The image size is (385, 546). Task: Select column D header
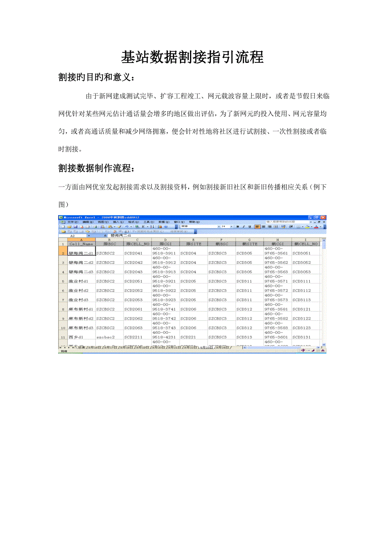165,239
